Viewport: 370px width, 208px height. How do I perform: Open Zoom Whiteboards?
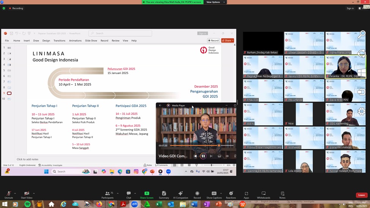[264, 195]
